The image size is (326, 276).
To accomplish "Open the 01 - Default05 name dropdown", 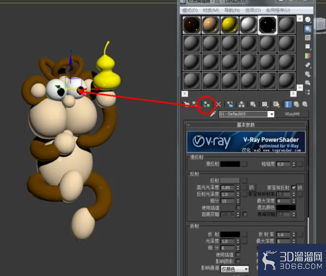I will [x=272, y=114].
